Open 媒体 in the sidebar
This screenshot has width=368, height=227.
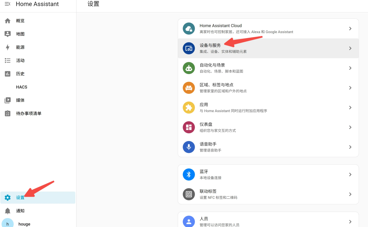38,100
